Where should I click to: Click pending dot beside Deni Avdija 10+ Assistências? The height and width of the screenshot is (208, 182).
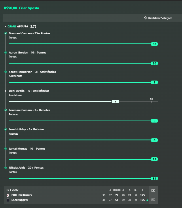pos(5,91)
